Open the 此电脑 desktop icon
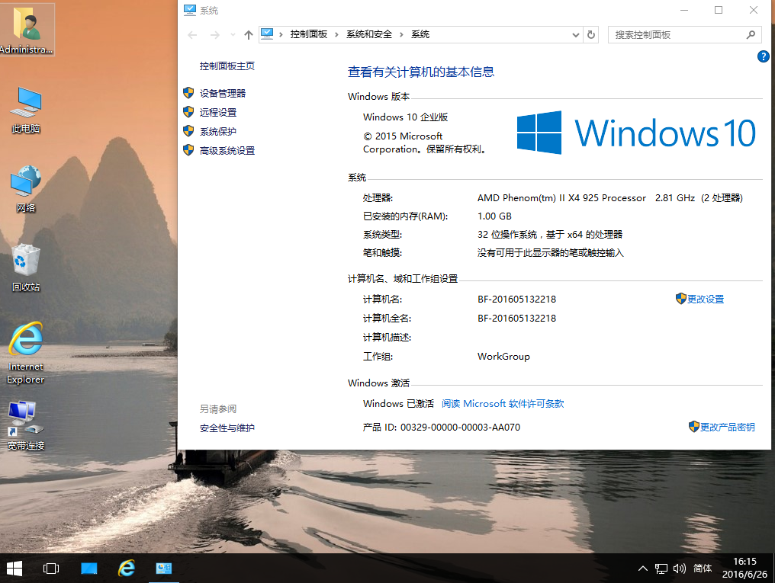 click(26, 110)
